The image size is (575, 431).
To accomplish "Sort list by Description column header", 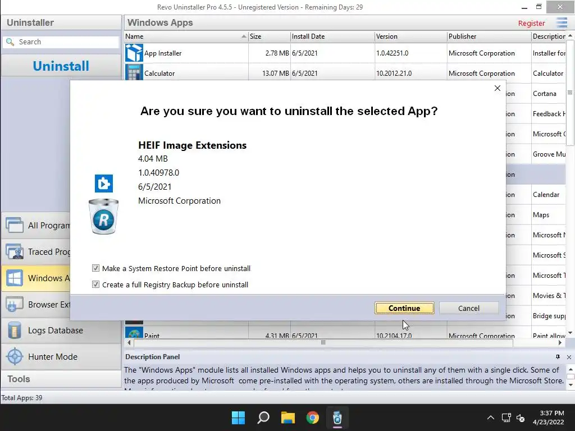I will pyautogui.click(x=549, y=36).
